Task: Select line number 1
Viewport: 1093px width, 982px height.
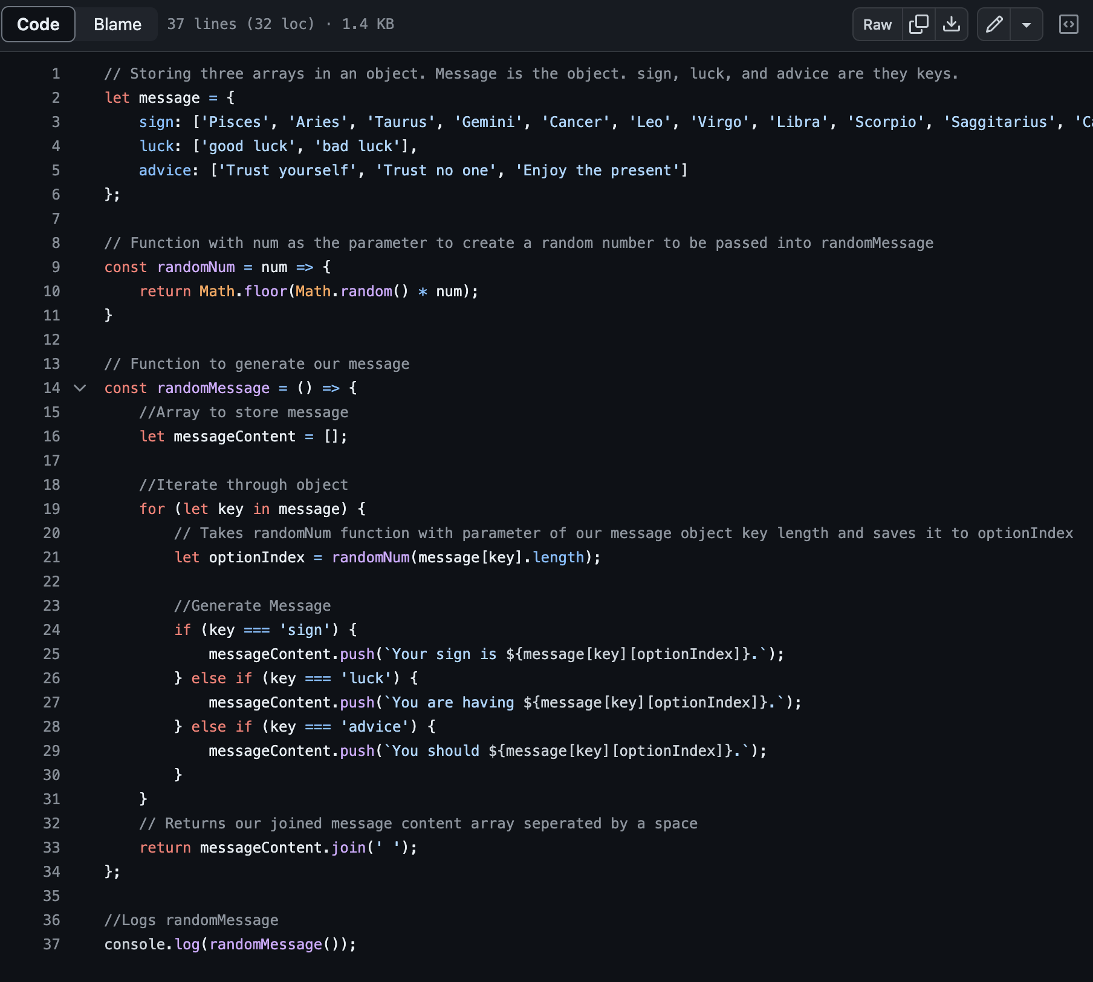Action: (x=56, y=74)
